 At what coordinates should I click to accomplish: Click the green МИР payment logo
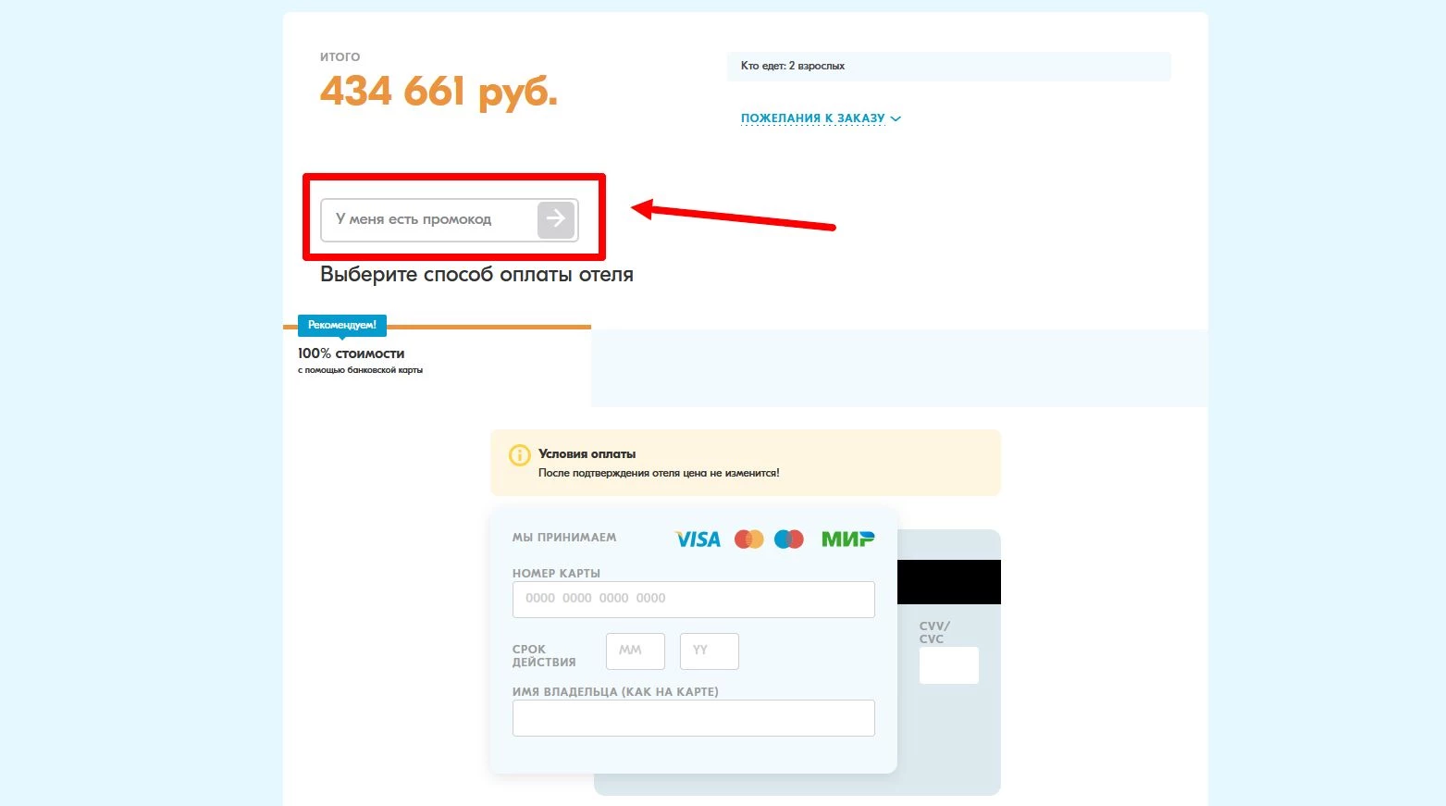[x=847, y=539]
